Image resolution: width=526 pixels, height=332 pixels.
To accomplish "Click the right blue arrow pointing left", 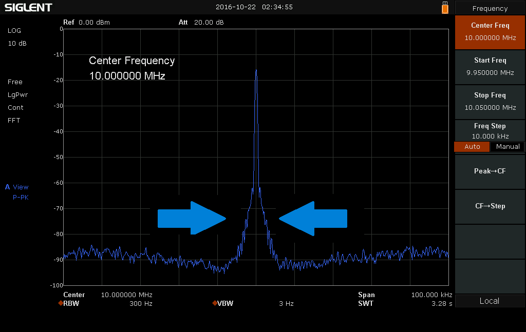I will pos(313,218).
